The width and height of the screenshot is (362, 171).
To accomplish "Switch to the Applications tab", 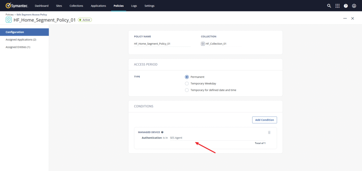I will 98,6.
